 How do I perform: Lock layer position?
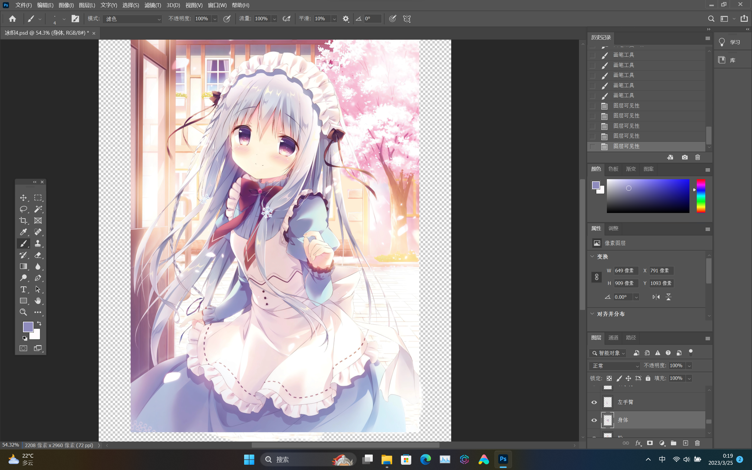(x=628, y=378)
